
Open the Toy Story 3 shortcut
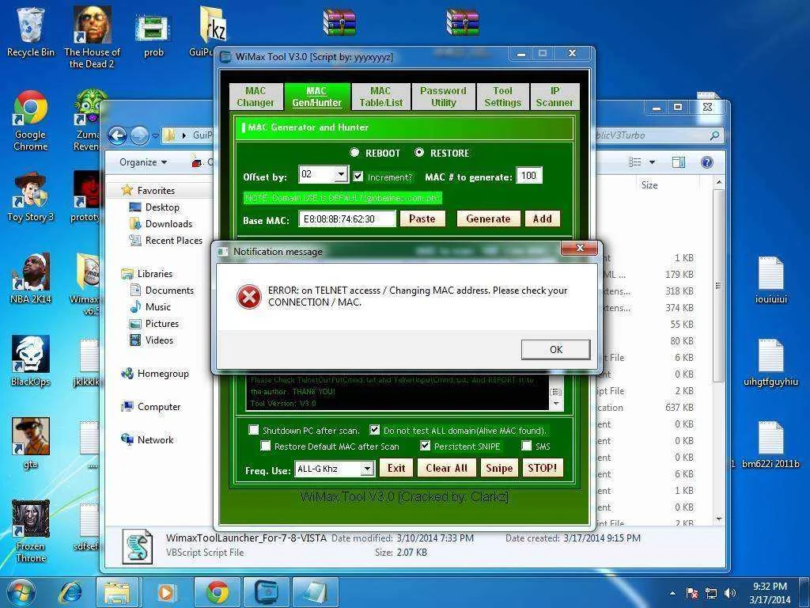tap(31, 198)
